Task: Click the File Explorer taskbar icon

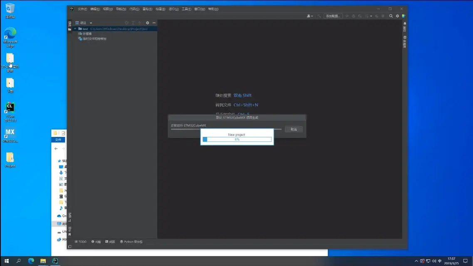Action: tap(43, 261)
